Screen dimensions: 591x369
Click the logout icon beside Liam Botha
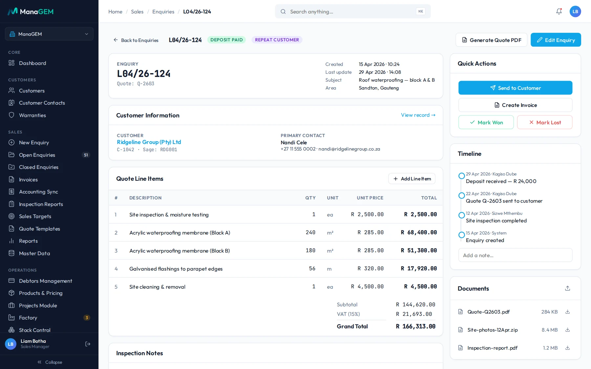coord(88,344)
